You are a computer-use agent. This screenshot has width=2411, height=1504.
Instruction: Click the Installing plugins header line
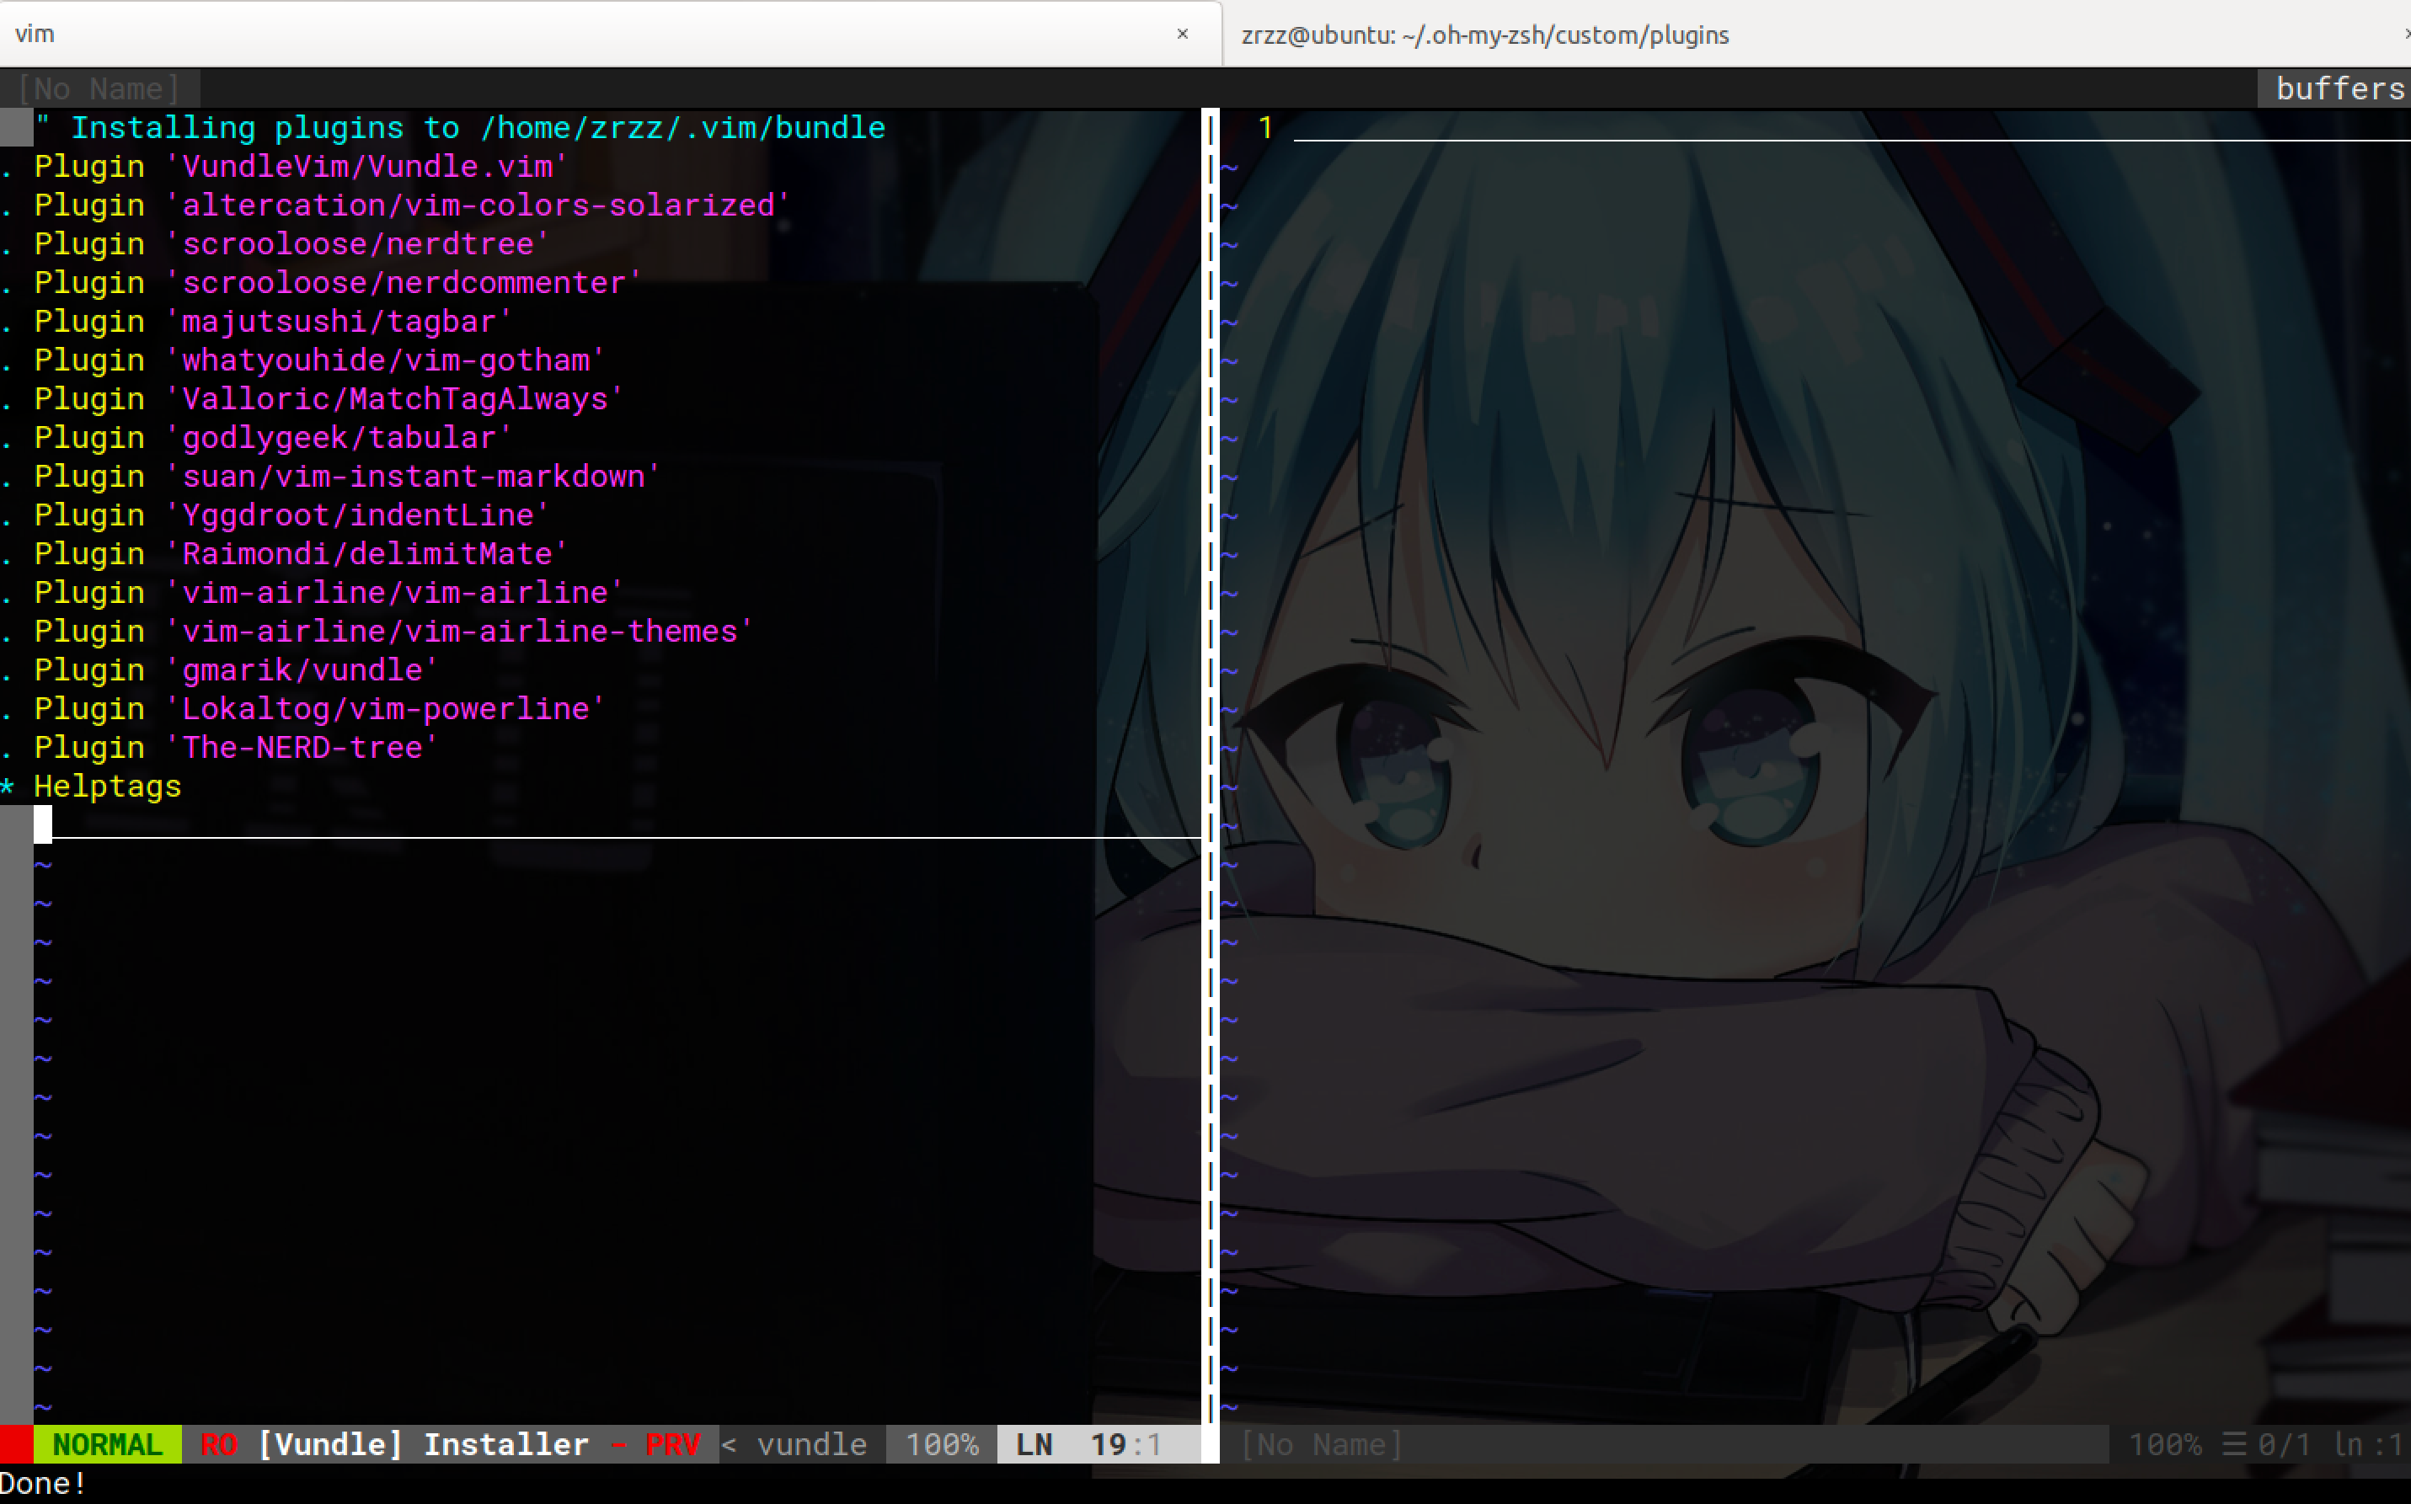460,127
